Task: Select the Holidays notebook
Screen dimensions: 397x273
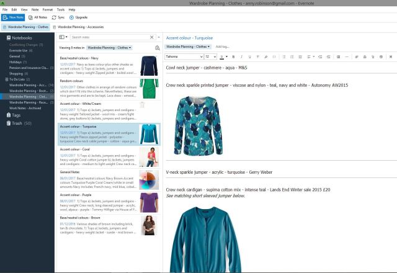Action: pyautogui.click(x=18, y=62)
